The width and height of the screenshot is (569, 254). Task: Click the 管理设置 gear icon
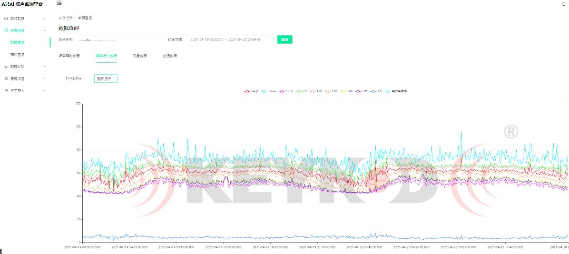[x=6, y=79]
